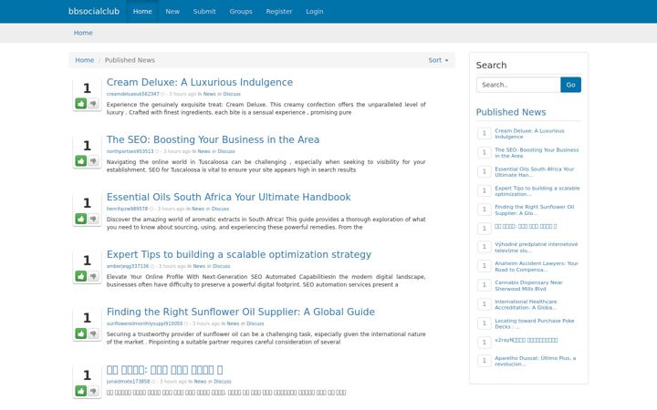This screenshot has width=657, height=410.
Task: Click Discuss under Cream Deluxe post
Action: click(x=232, y=94)
